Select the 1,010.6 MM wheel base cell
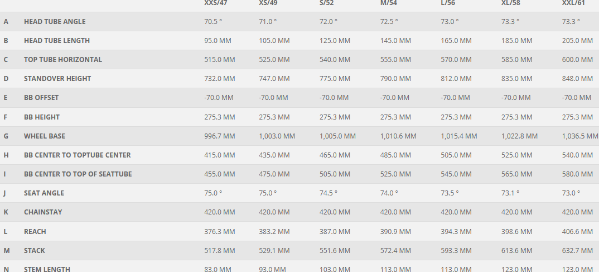 pos(398,136)
